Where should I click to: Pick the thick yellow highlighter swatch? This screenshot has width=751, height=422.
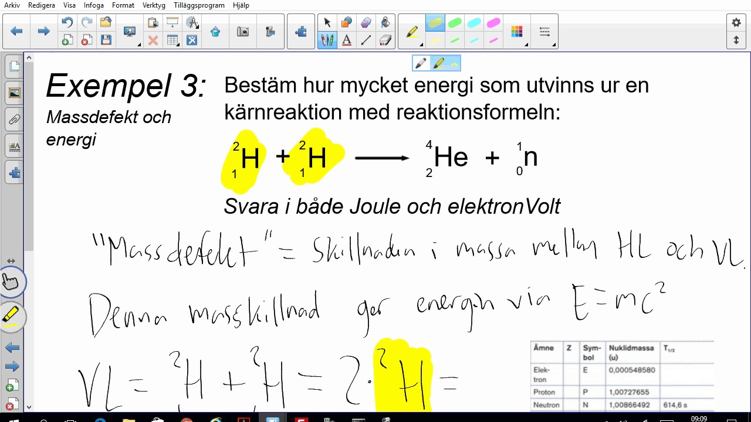[x=435, y=23]
